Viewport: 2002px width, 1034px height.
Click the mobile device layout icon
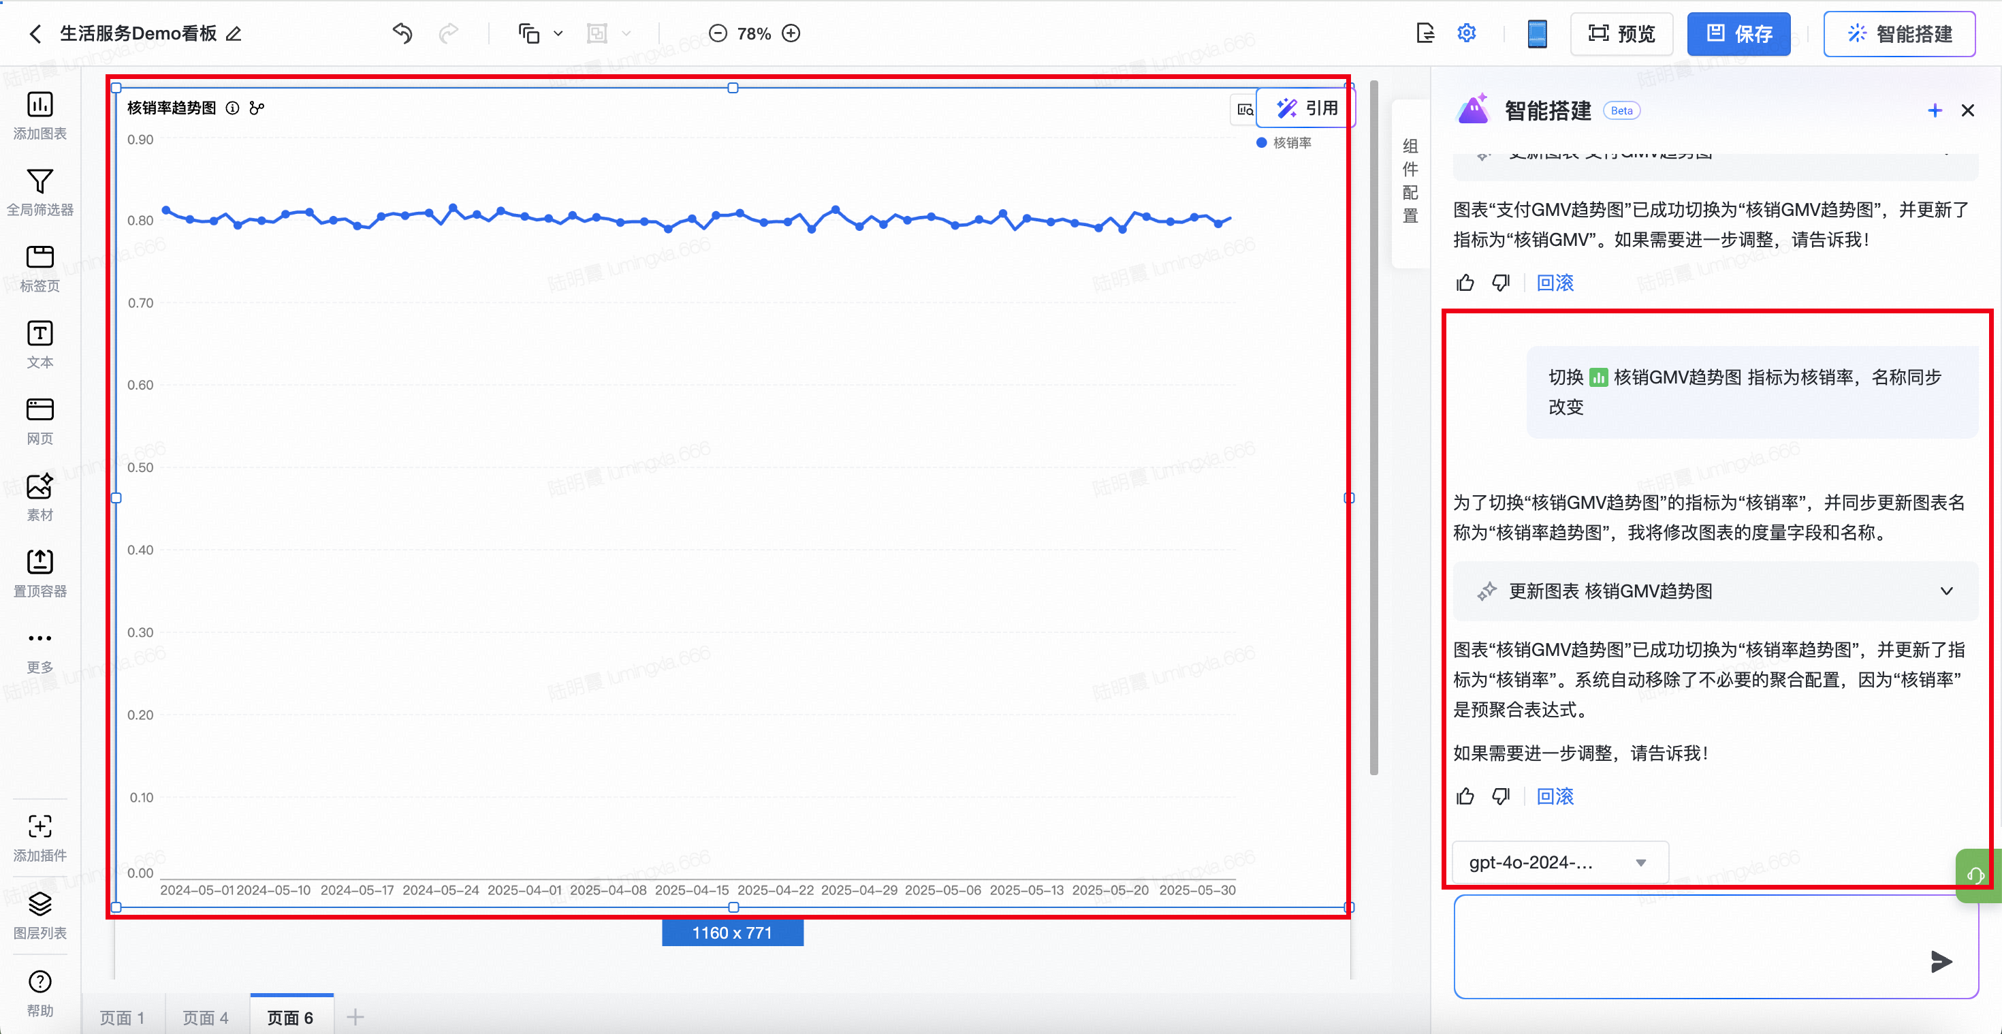pos(1536,33)
